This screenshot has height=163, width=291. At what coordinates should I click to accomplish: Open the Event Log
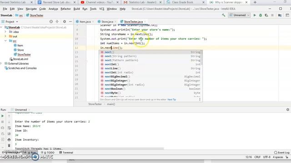click(282, 153)
